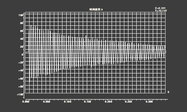Image resolution: width=187 pixels, height=112 pixels.
Task: Click the y-axis label positive "20"
Action: point(22,47)
